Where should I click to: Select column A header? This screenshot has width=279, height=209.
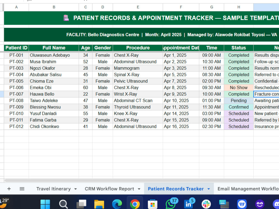pos(16,7)
